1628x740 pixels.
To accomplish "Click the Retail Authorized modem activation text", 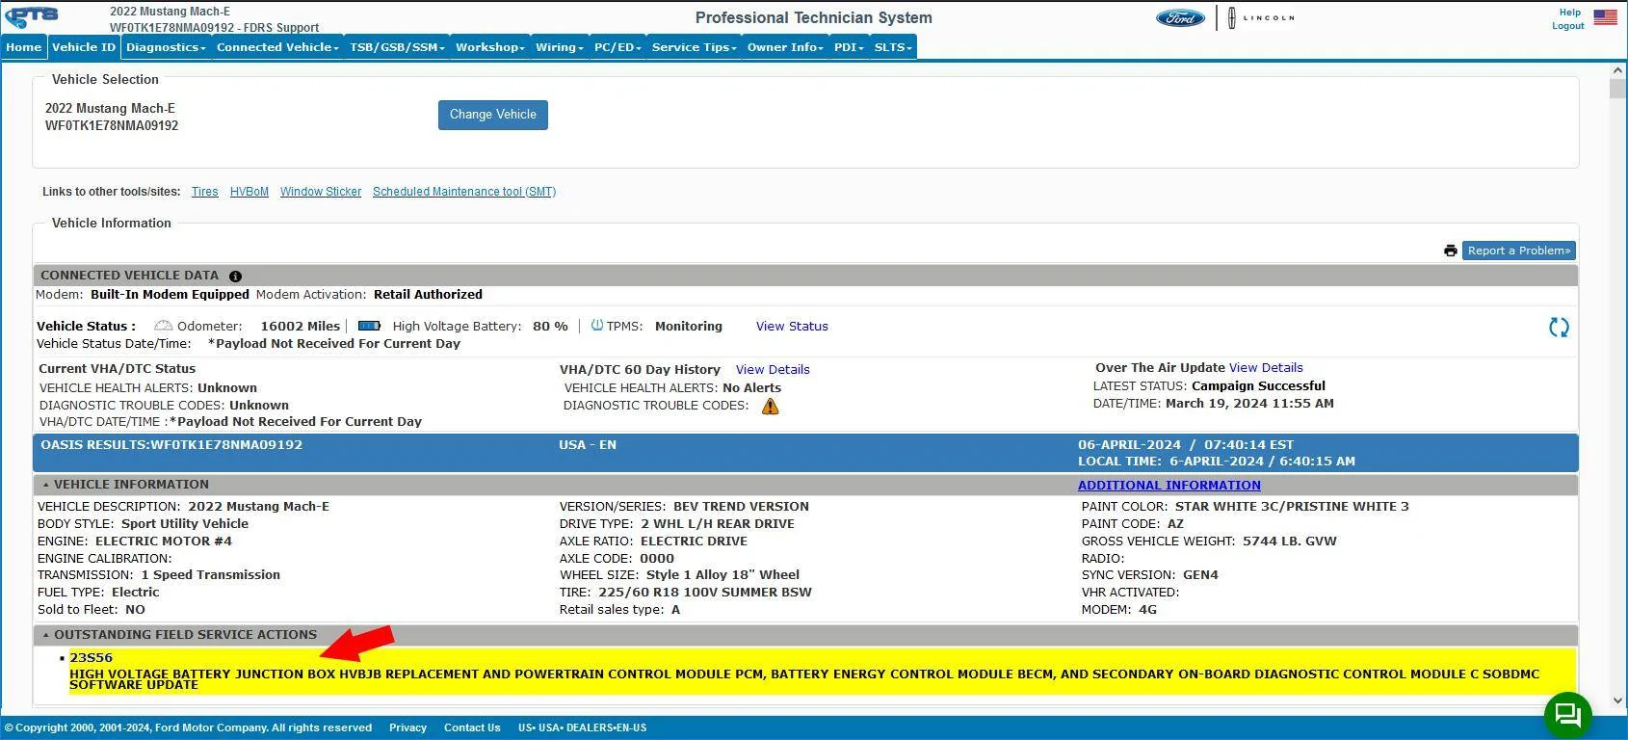I will tap(428, 295).
